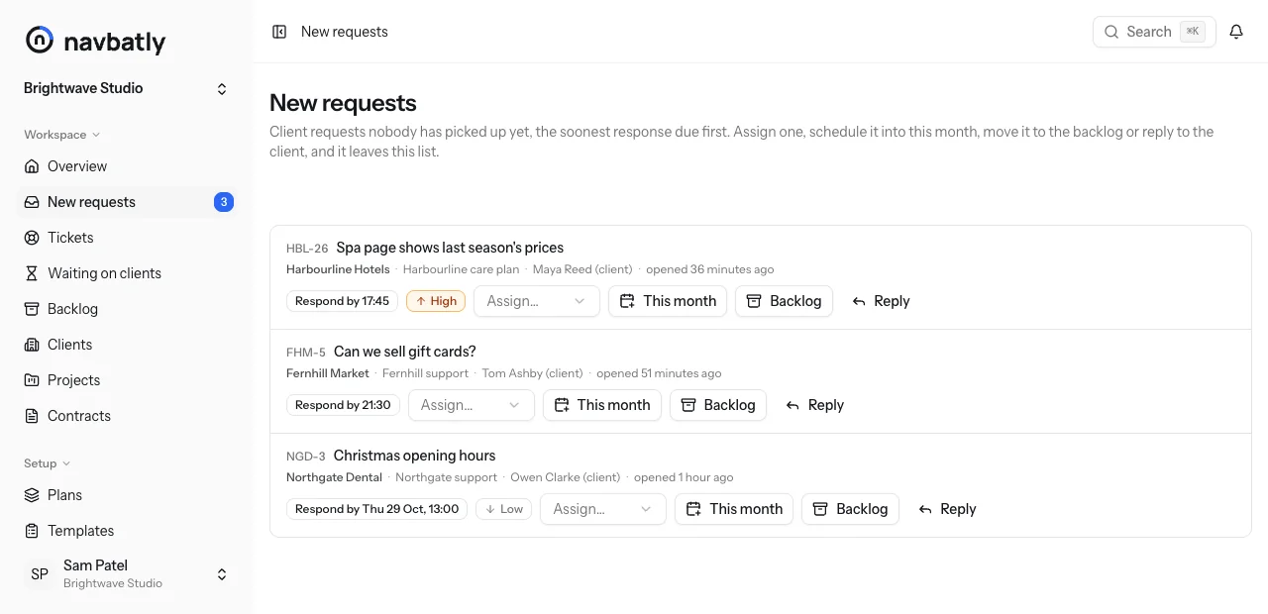Click the Respond by 21:30 badge
Image resolution: width=1268 pixels, height=614 pixels.
tap(343, 405)
